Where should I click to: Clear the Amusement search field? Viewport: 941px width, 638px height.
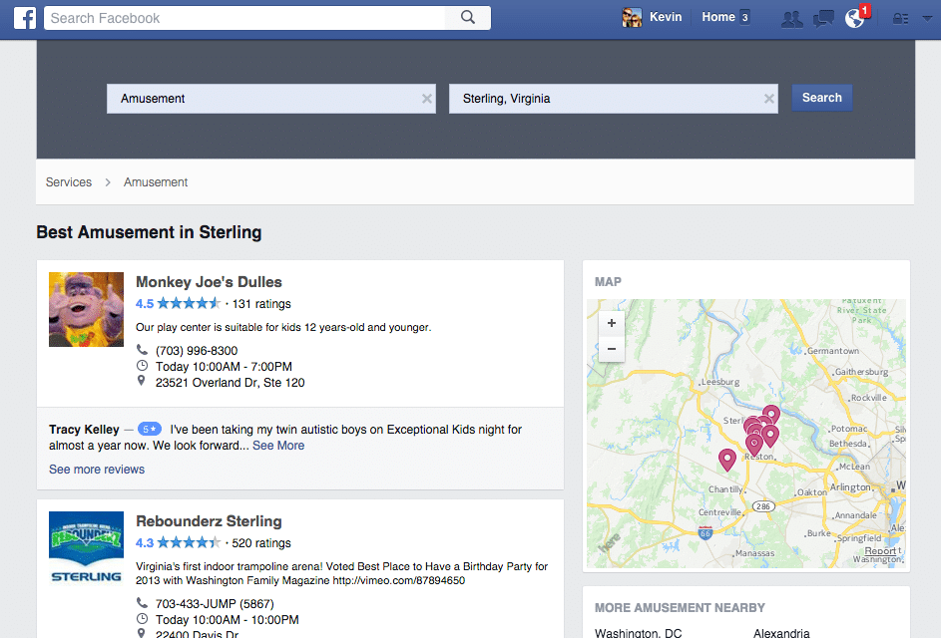pyautogui.click(x=427, y=99)
